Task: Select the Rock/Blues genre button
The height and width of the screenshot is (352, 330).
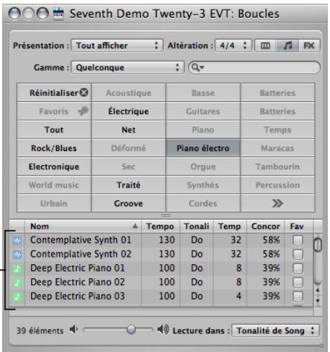Action: pos(54,148)
